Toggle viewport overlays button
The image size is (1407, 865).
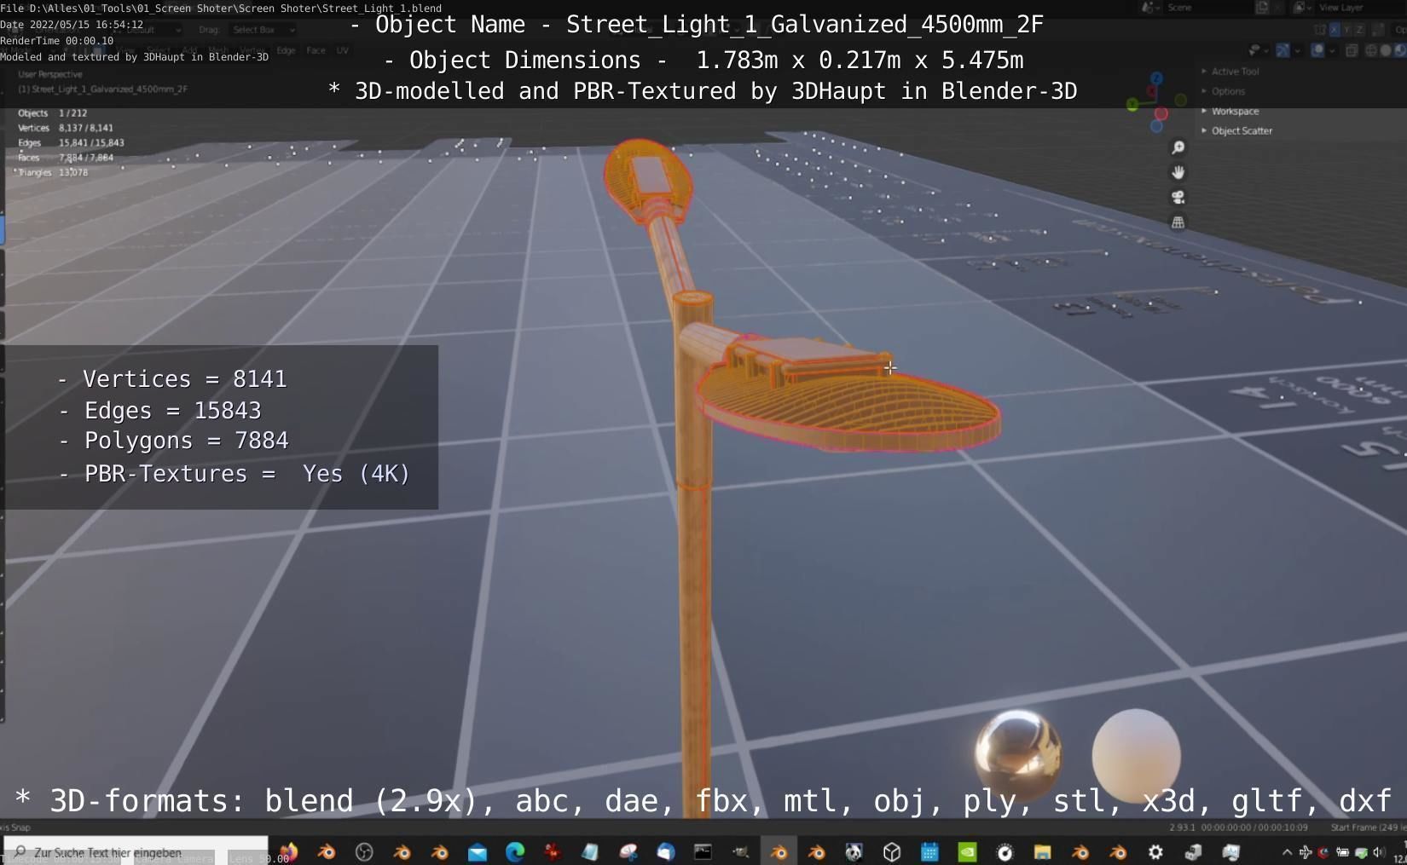pyautogui.click(x=1317, y=50)
